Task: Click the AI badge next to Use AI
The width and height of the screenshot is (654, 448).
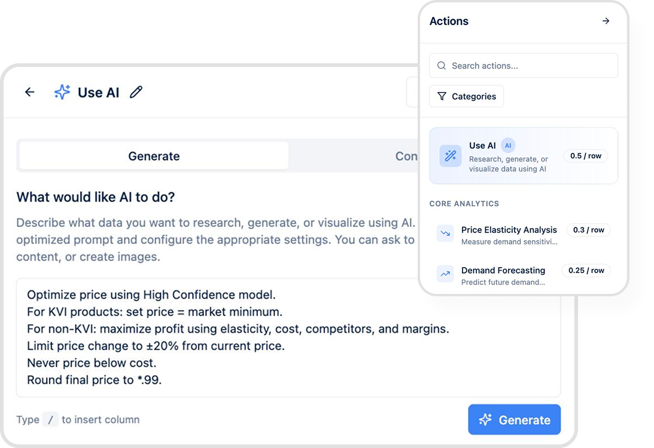Action: [x=507, y=145]
